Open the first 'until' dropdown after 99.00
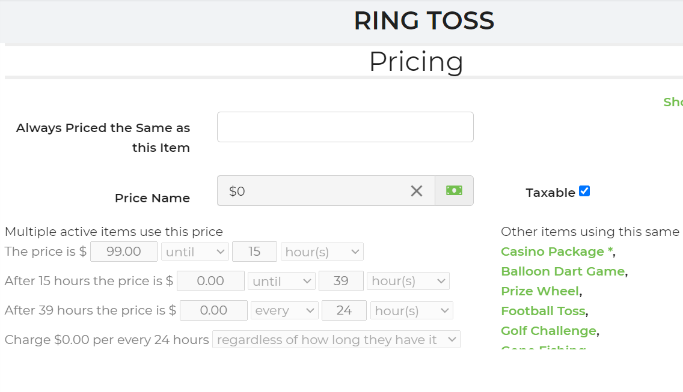This screenshot has height=392, width=683. click(x=195, y=252)
